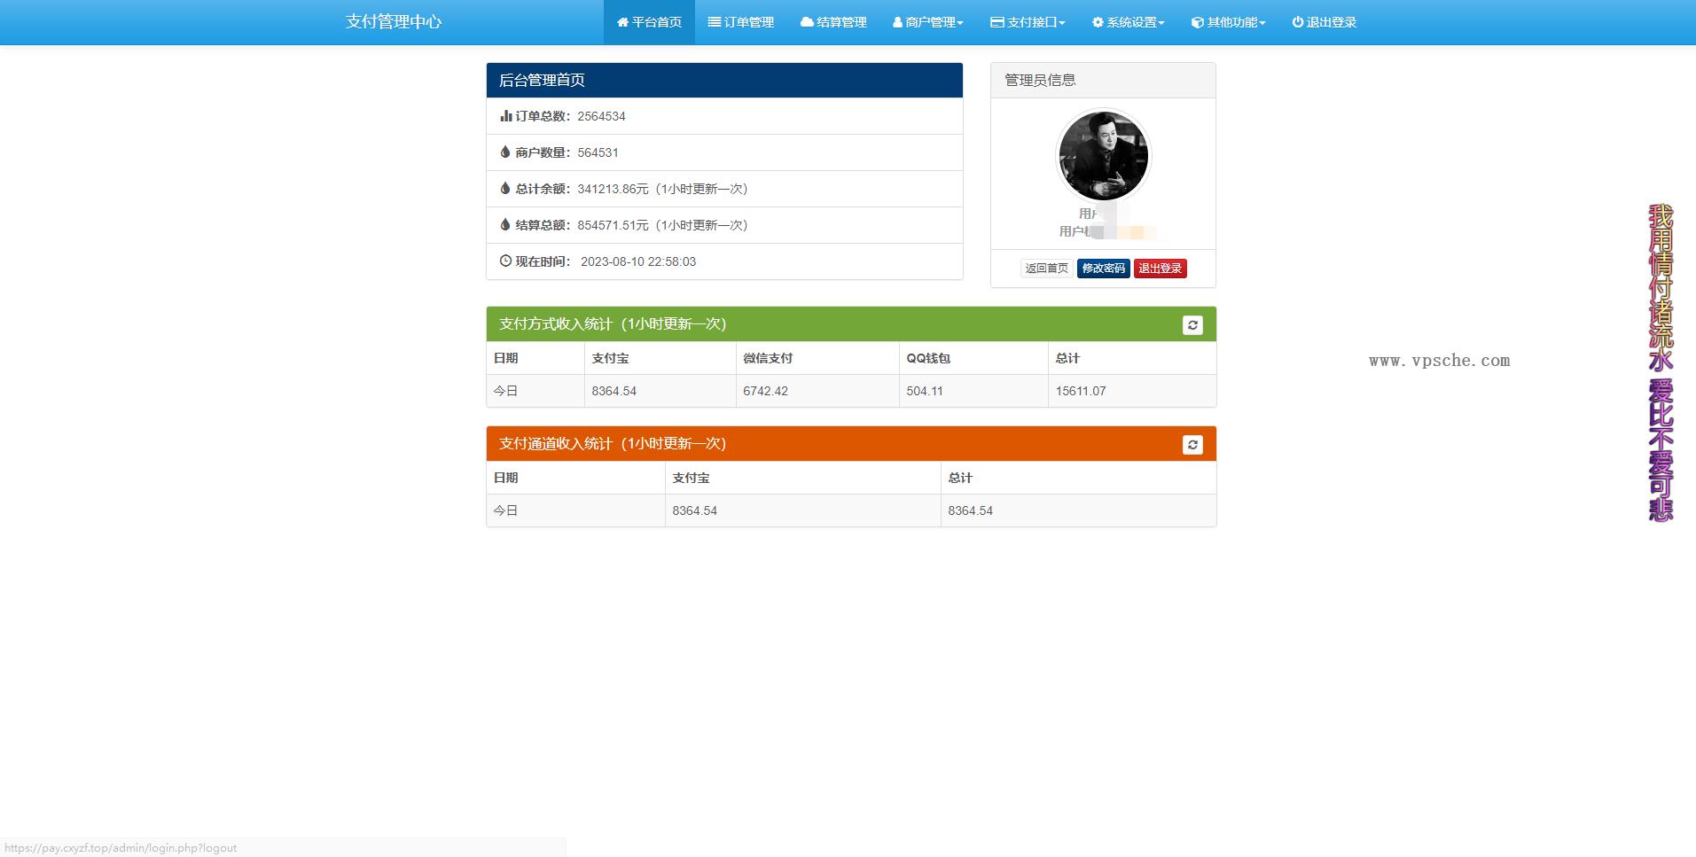
Task: Click the clock icon beside 现在时间
Action: [505, 261]
